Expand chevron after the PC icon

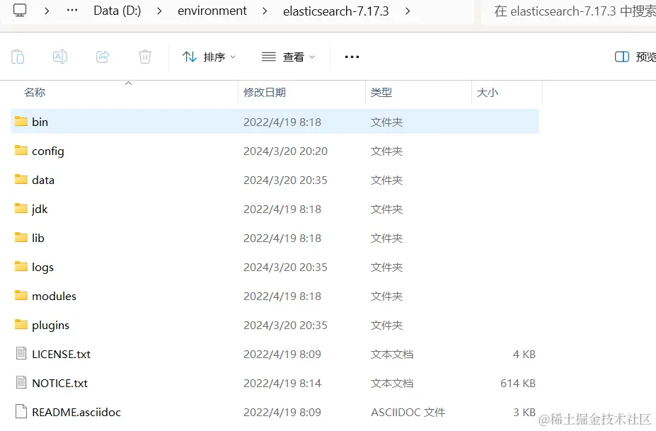tap(47, 11)
